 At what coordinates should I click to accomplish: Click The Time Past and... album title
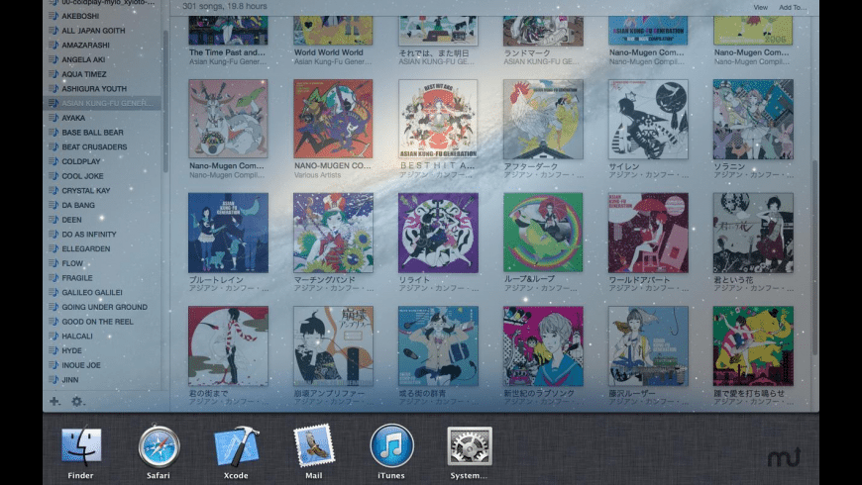[227, 52]
